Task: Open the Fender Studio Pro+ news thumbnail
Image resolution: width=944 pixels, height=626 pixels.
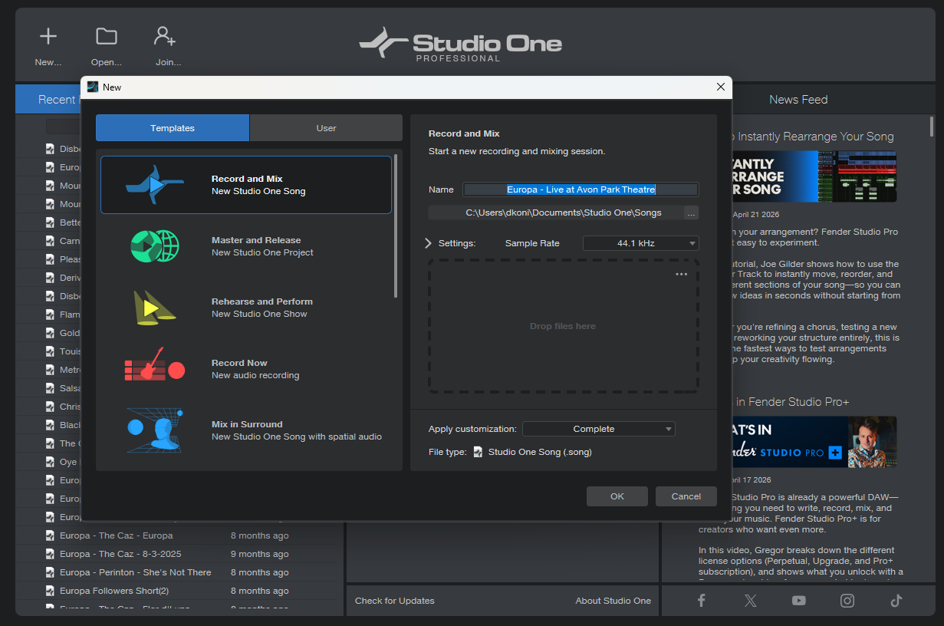Action: [x=814, y=442]
